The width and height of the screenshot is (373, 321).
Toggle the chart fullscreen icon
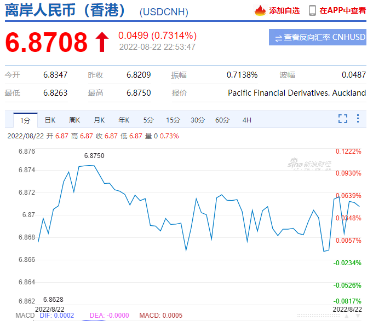tap(343, 119)
